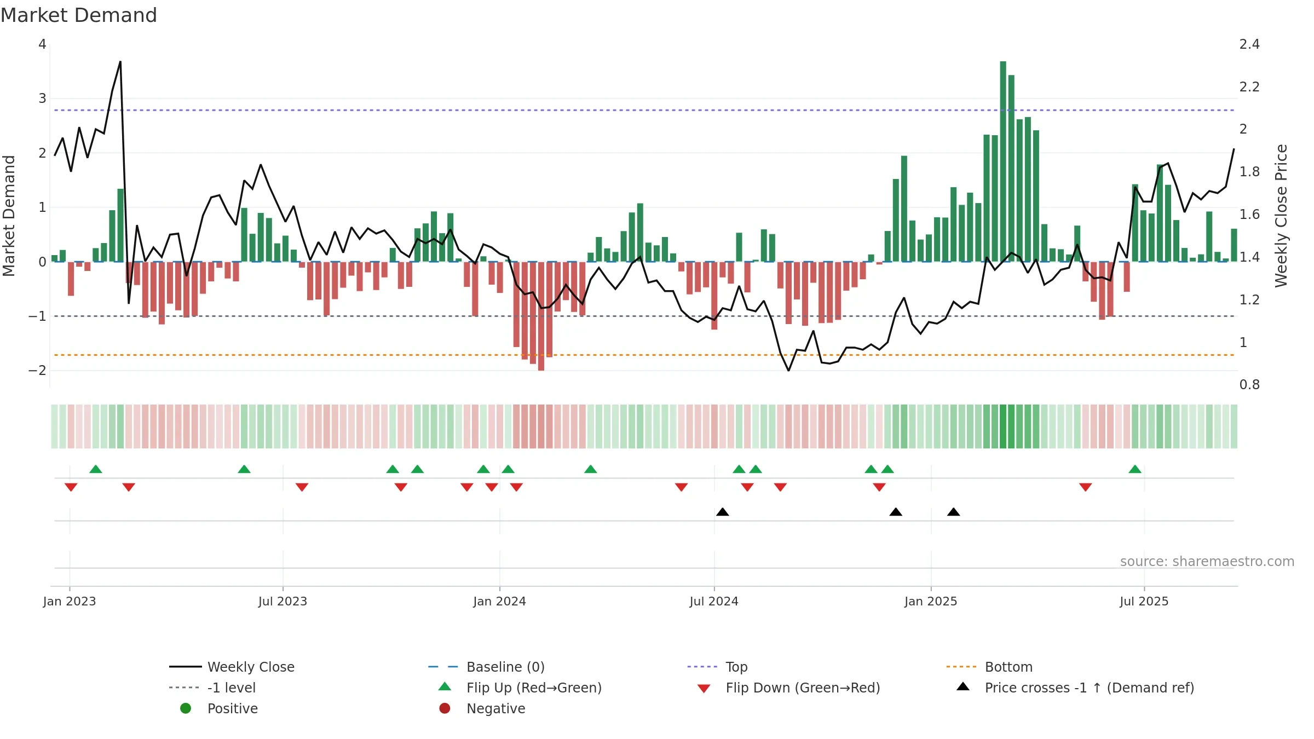1314x739 pixels.
Task: Click the Jul 2023 x-axis label
Action: (283, 602)
